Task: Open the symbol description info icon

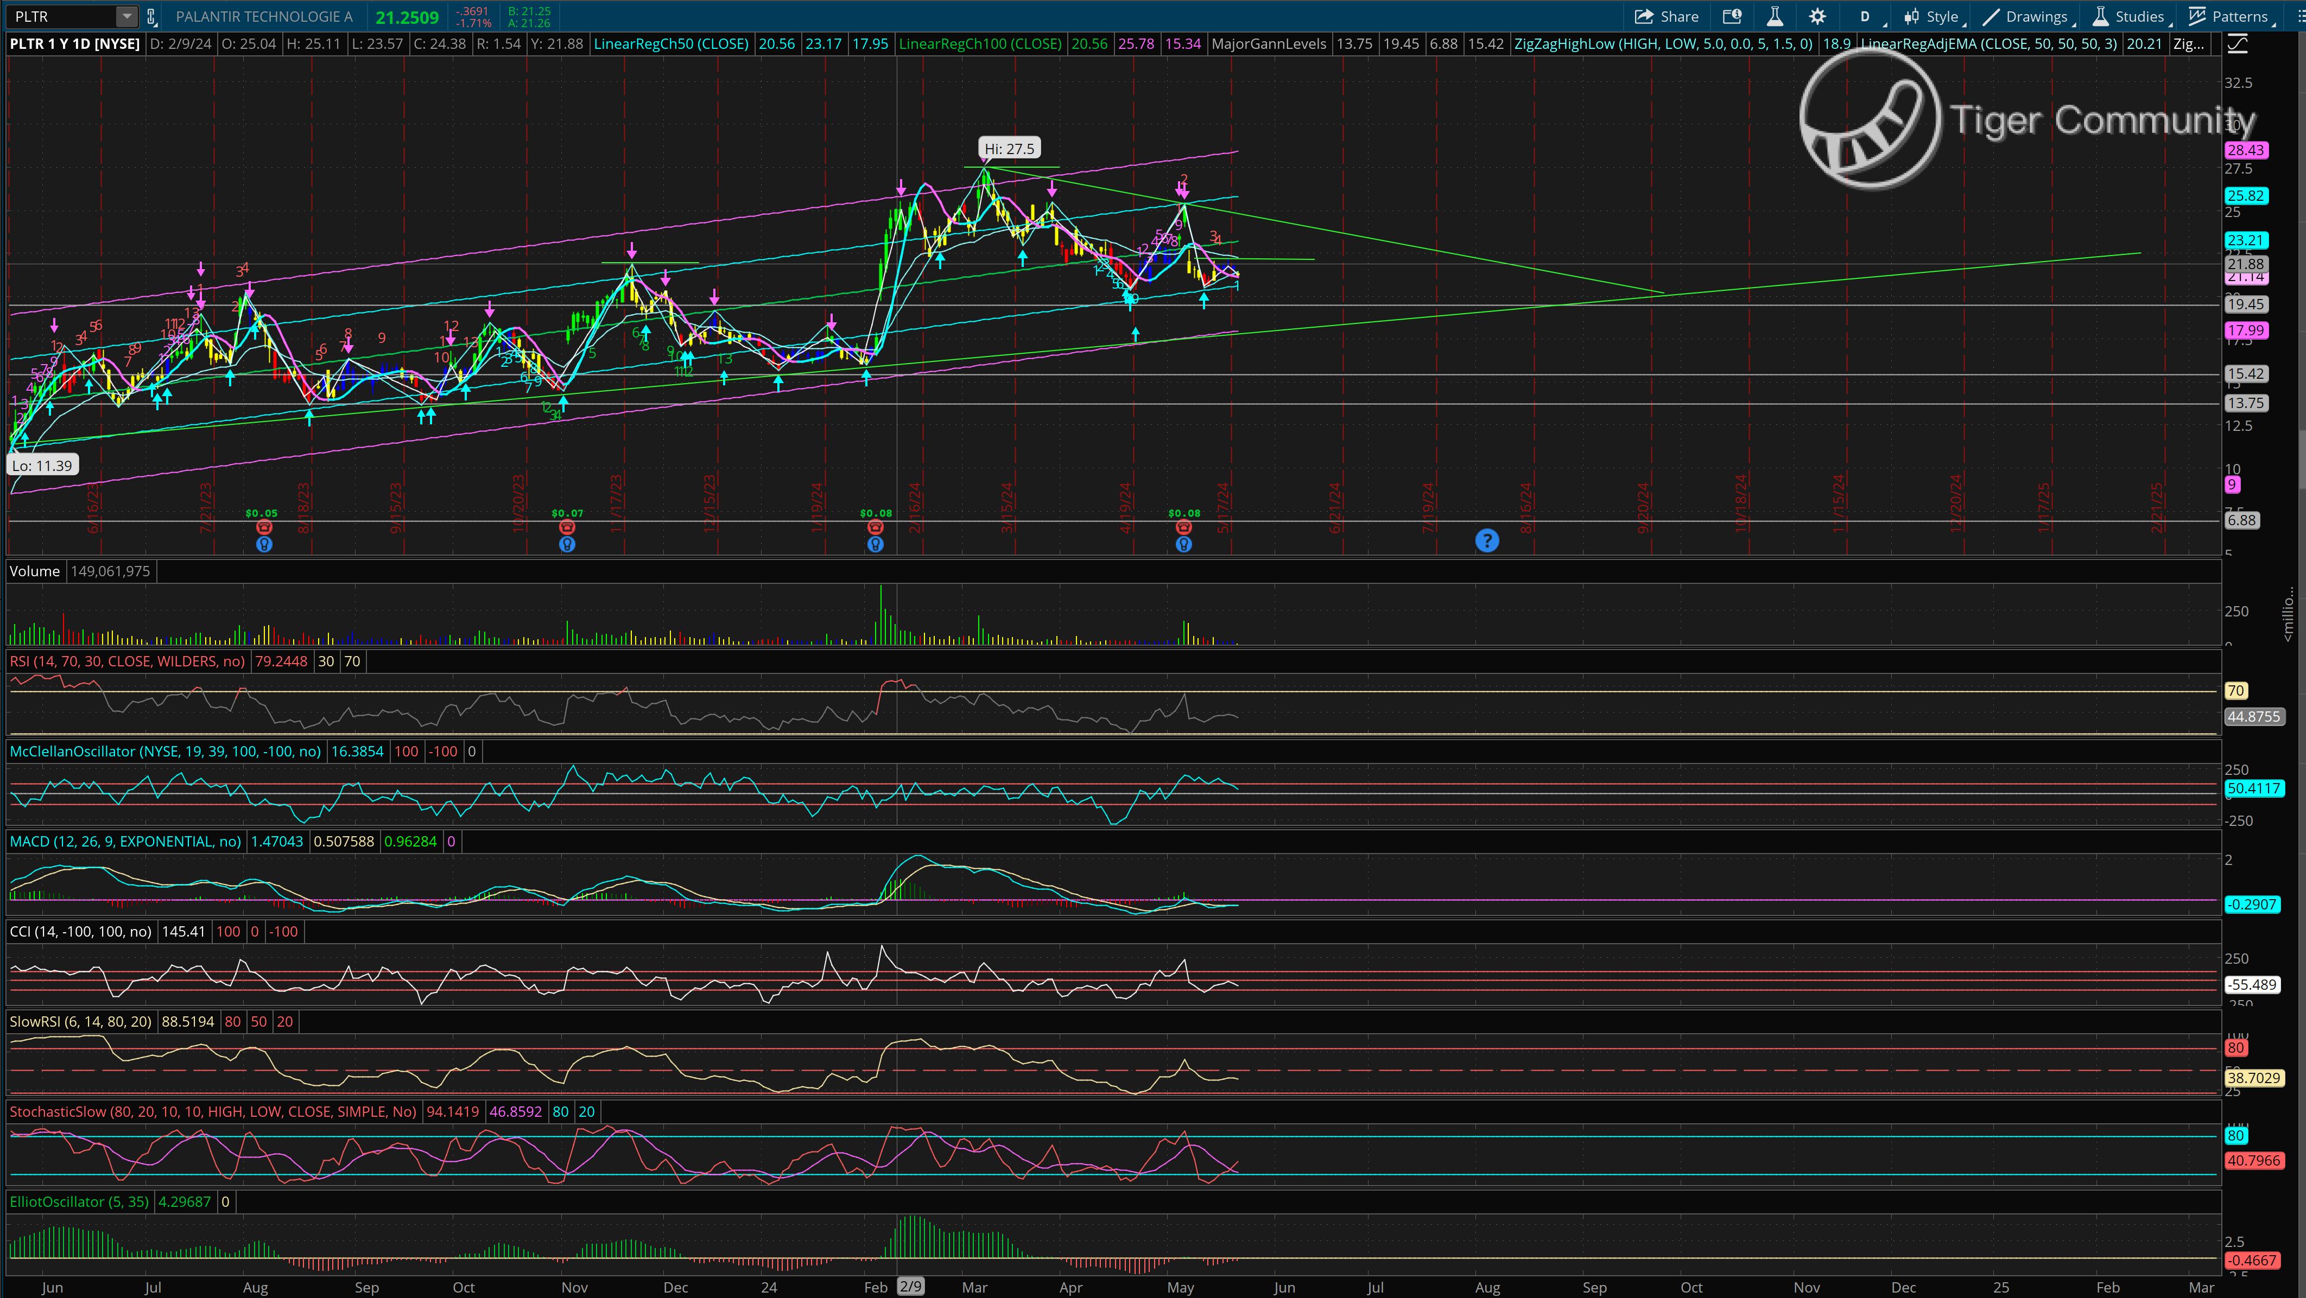Action: (1732, 16)
